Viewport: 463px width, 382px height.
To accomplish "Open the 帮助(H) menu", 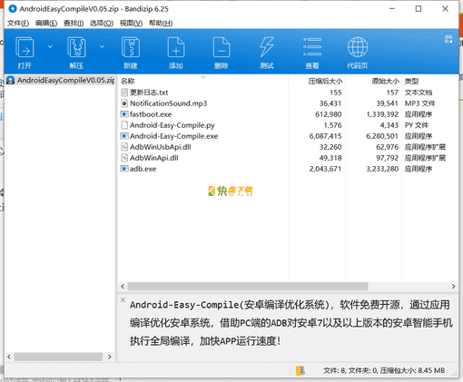I will [161, 24].
